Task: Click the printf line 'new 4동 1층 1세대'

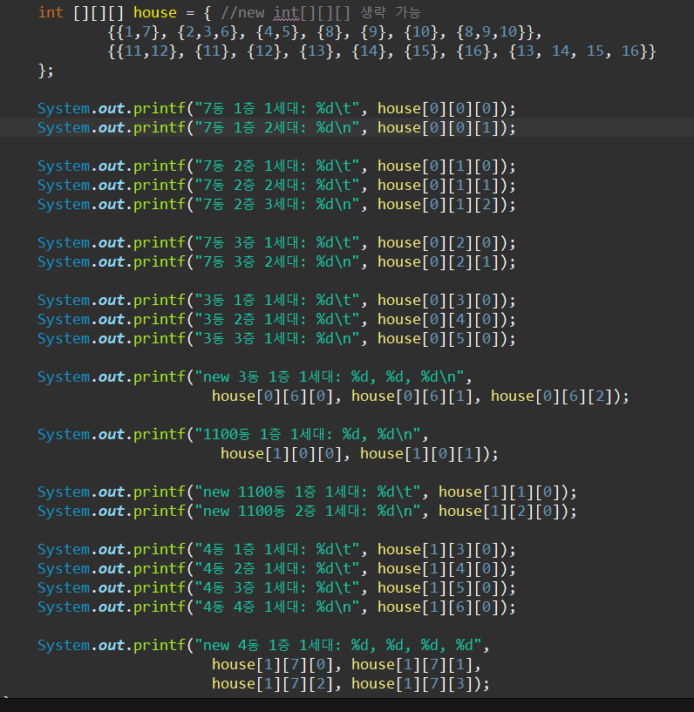Action: click(x=263, y=645)
